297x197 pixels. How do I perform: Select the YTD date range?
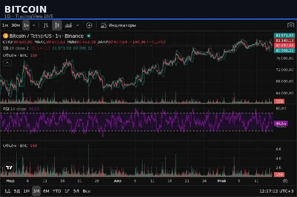57,191
